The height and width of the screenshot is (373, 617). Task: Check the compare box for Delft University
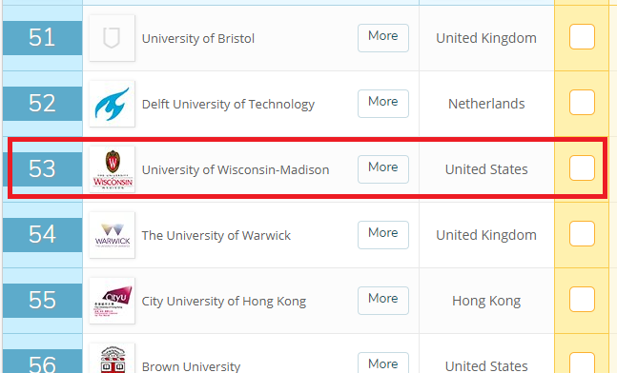(582, 103)
